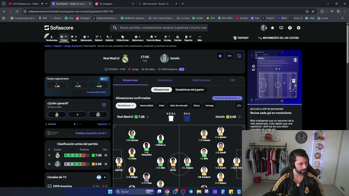Click Vinícius Jr. player avatar
Viewport: 349px width, 196px height.
tap(160, 138)
